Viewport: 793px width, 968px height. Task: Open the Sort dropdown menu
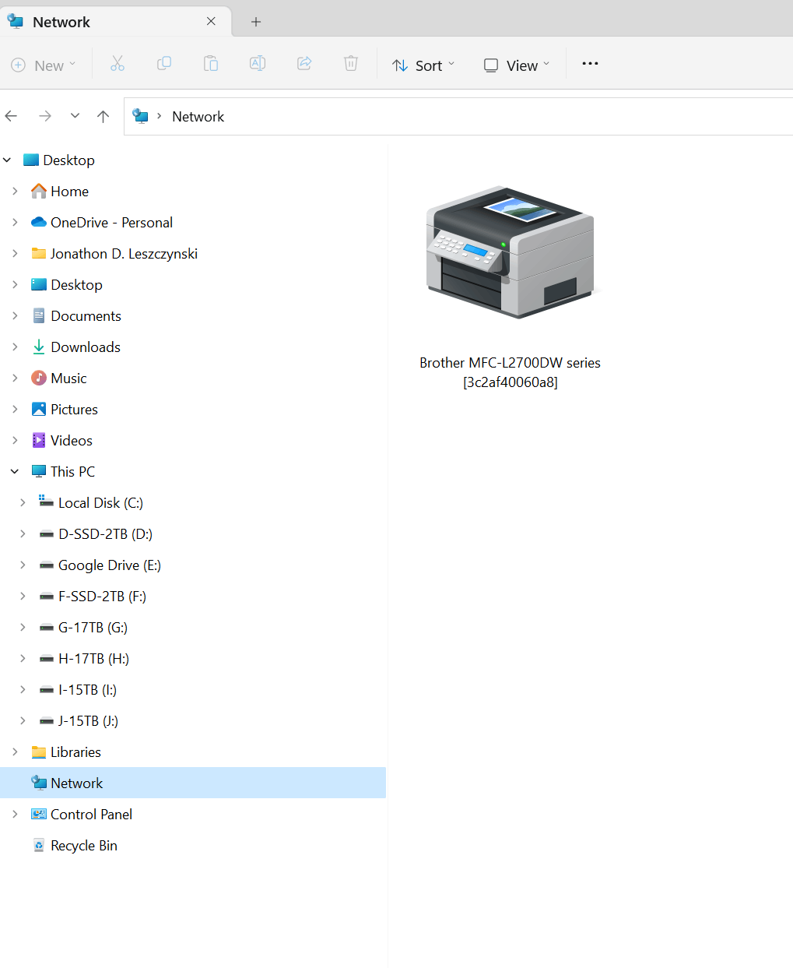423,65
